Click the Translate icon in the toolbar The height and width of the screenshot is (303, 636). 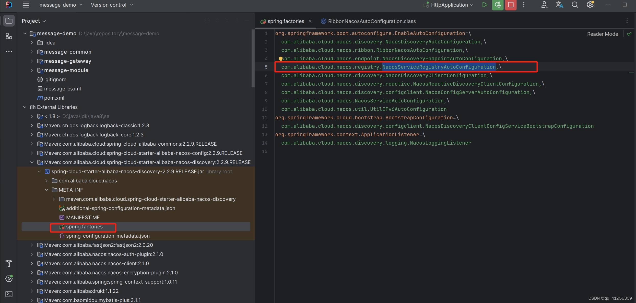pos(559,5)
